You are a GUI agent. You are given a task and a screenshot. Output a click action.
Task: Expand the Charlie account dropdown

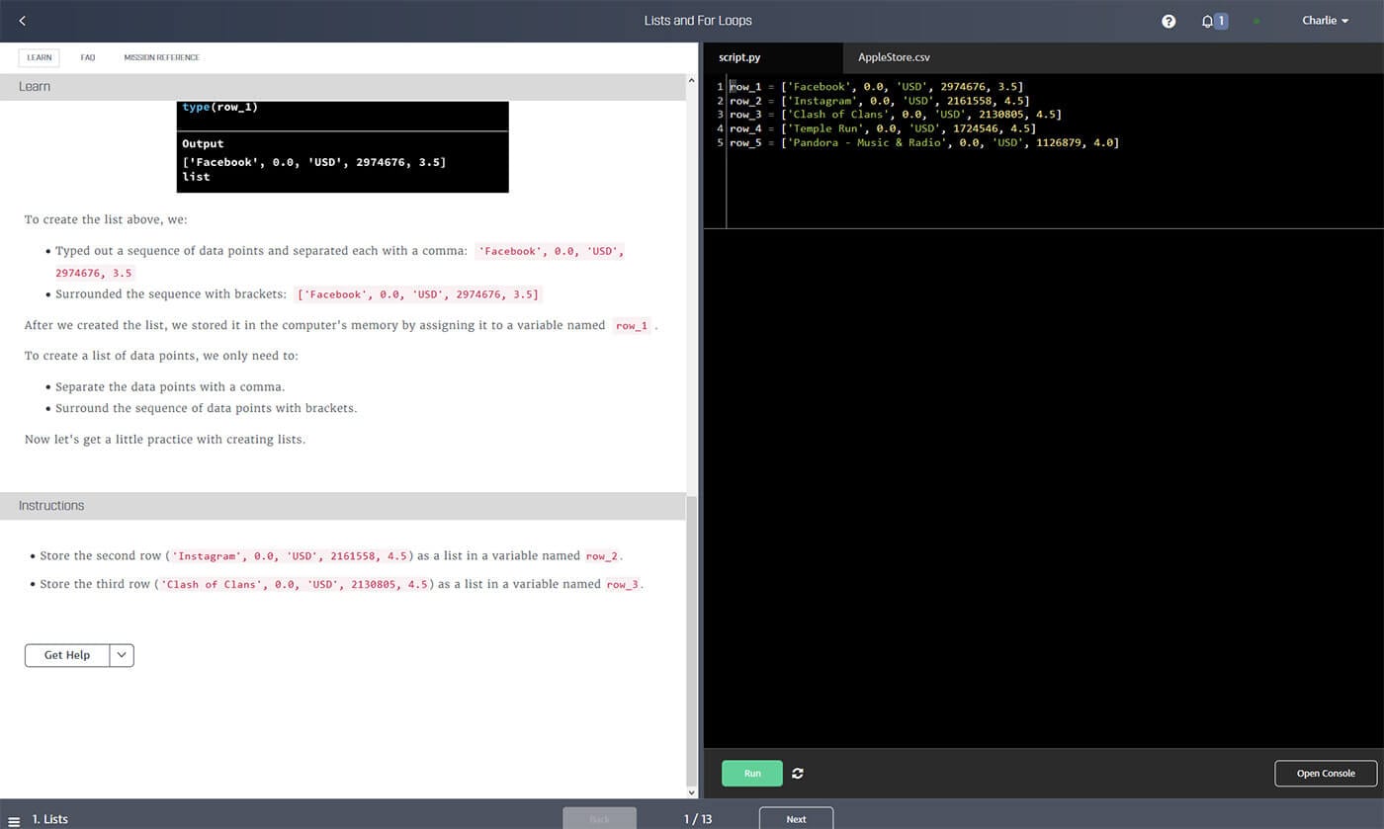(1325, 21)
